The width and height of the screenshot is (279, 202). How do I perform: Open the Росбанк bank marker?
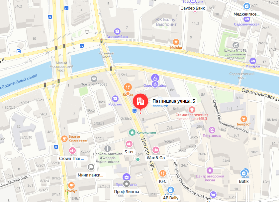pos(115,99)
